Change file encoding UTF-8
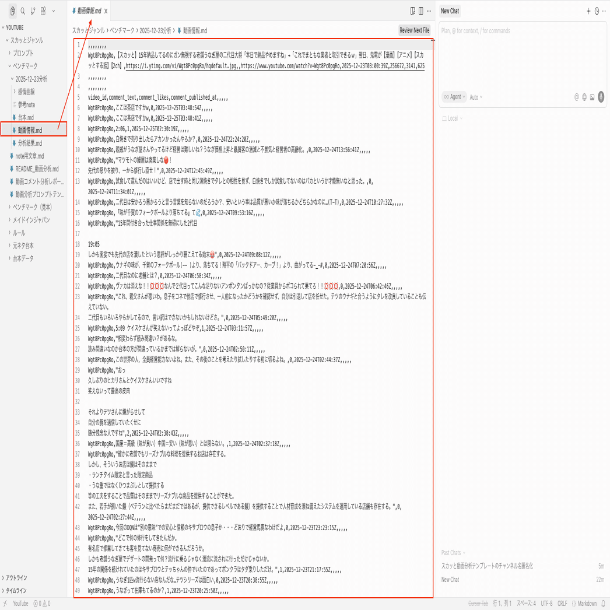Viewport: 610px width, 610px height. pyautogui.click(x=546, y=604)
